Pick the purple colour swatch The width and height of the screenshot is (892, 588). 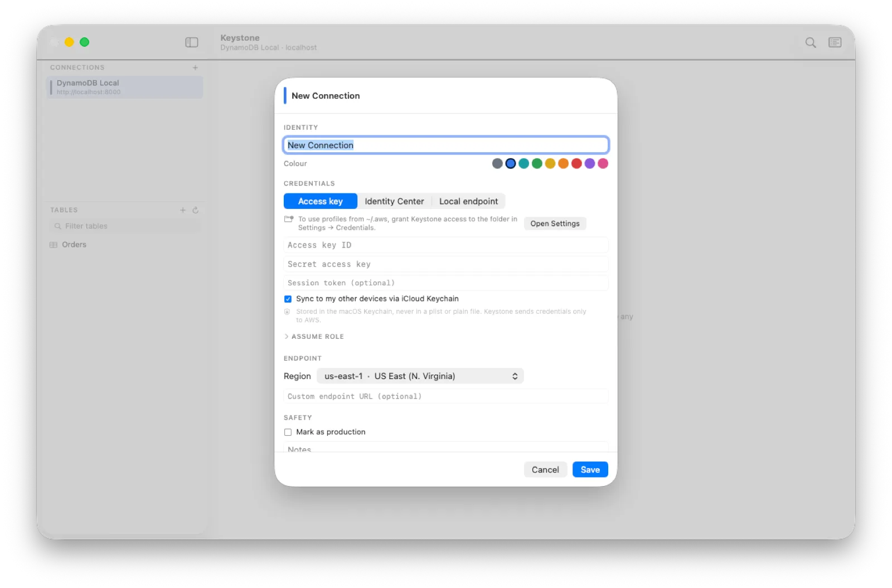click(x=590, y=163)
